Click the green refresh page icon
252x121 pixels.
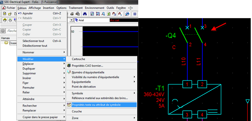tap(109, 14)
